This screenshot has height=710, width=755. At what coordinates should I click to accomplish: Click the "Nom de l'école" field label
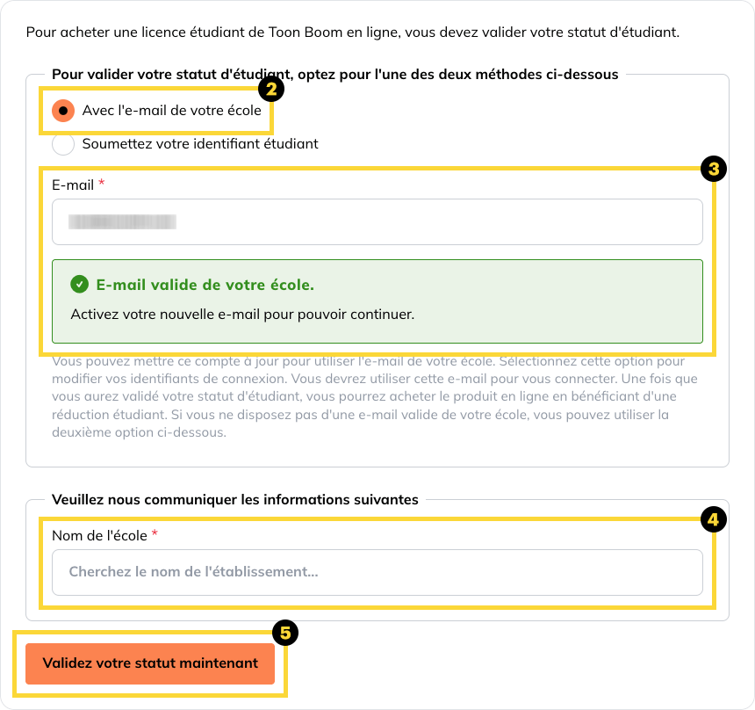[x=99, y=535]
